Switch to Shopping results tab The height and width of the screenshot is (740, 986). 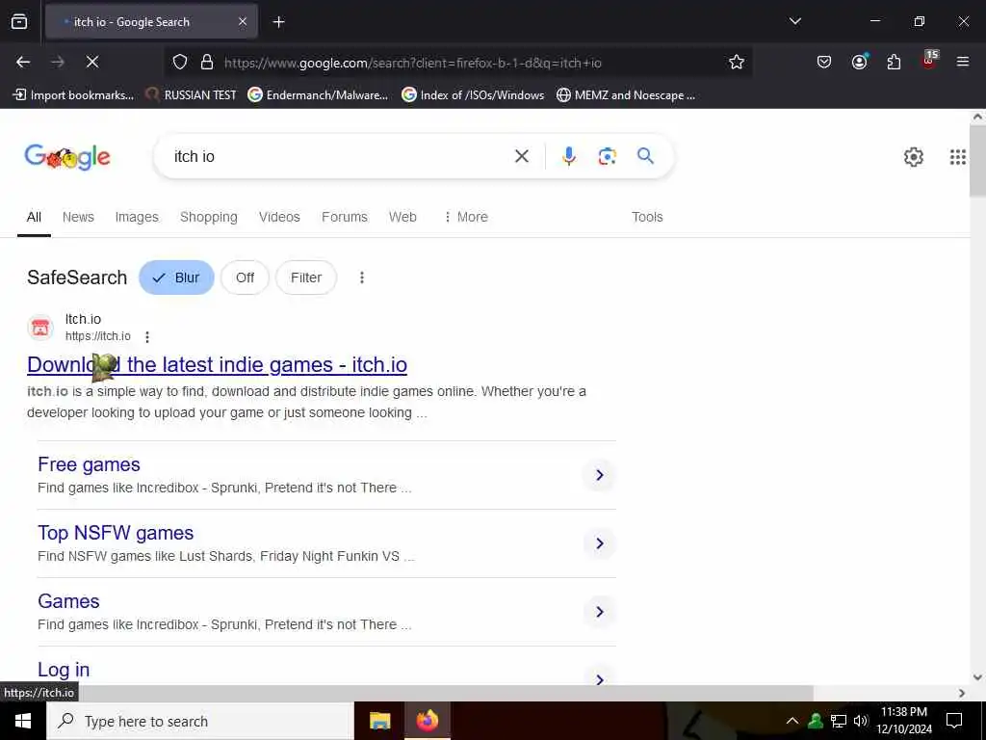tap(209, 217)
